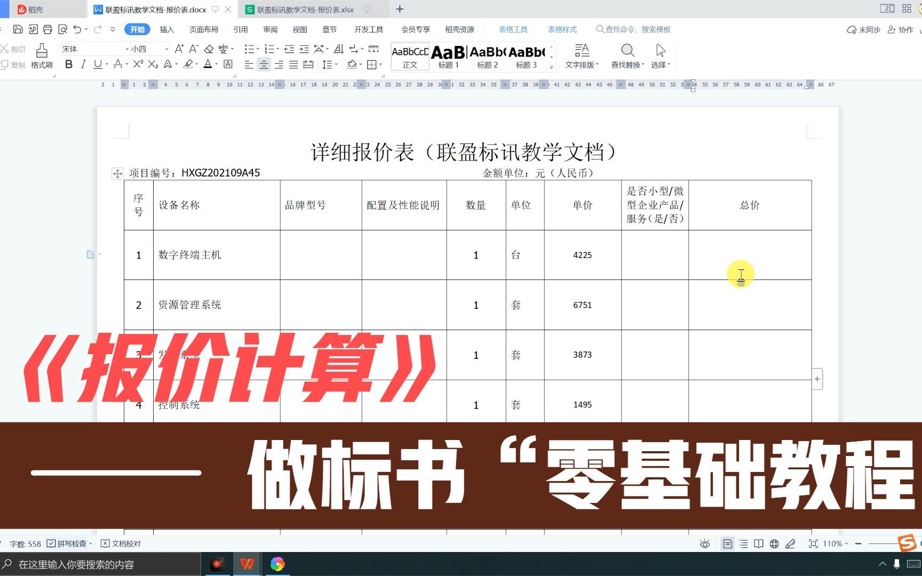922x576 pixels.
Task: Open the 表格工具 ribbon tab
Action: 513,29
